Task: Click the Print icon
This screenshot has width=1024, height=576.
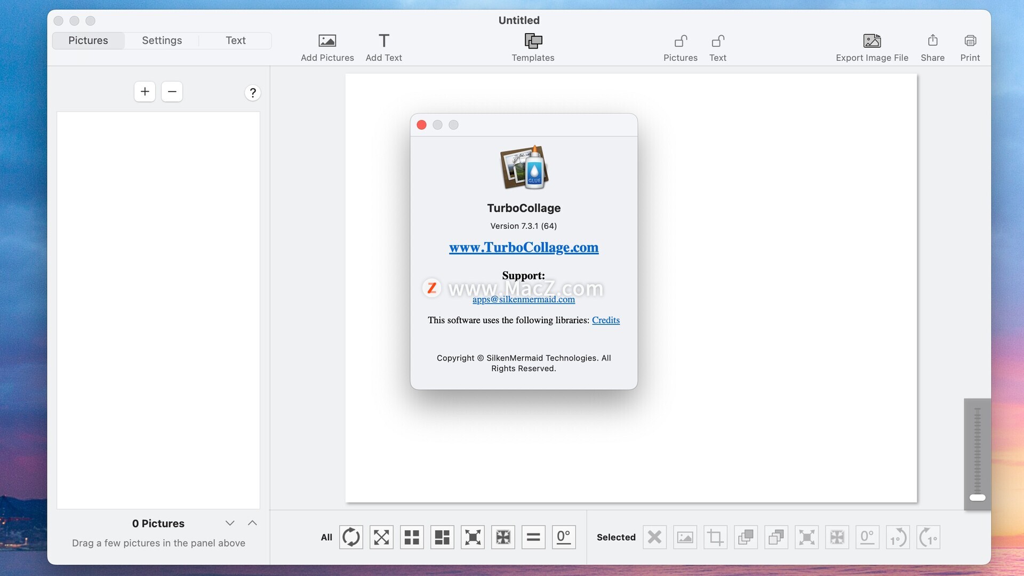Action: [x=970, y=41]
